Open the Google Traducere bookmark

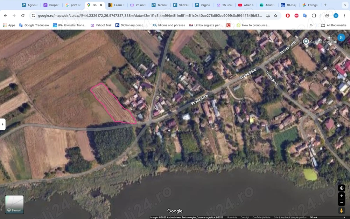(34, 25)
